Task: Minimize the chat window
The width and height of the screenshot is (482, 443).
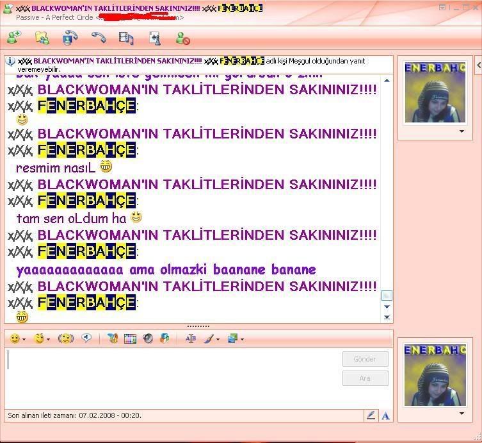Action: click(456, 8)
